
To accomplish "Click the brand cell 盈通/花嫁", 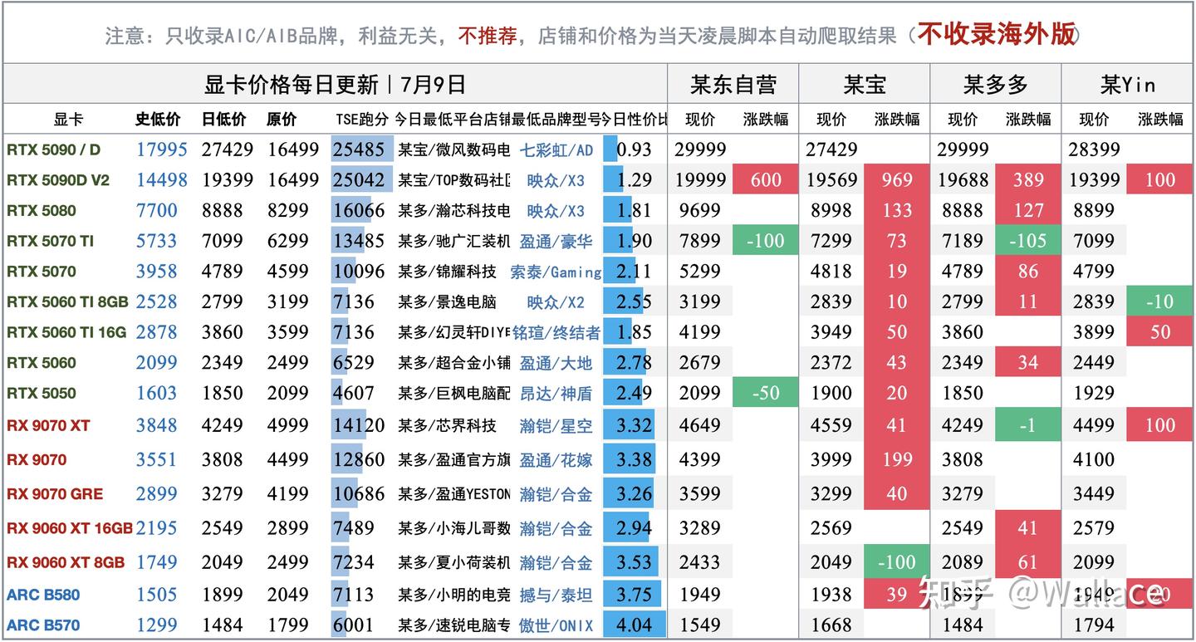I will (x=556, y=460).
